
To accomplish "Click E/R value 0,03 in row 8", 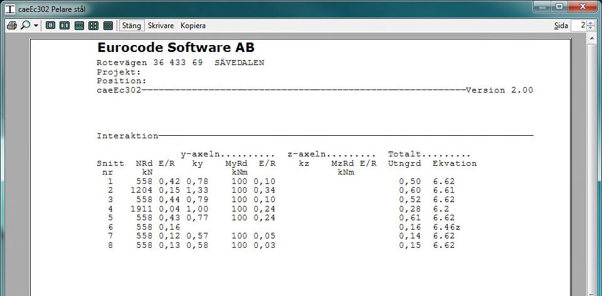I will point(265,245).
